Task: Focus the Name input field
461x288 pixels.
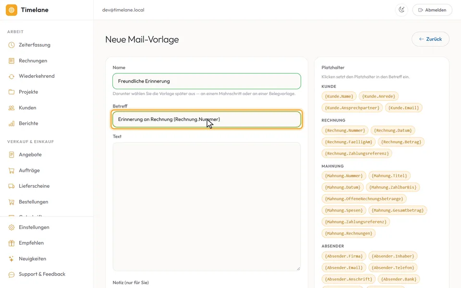Action: pos(206,81)
